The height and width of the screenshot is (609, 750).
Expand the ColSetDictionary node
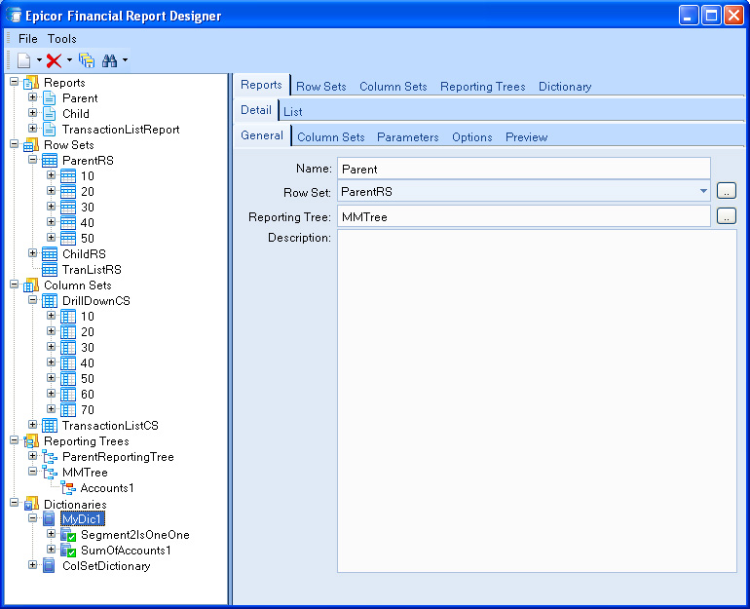(32, 565)
